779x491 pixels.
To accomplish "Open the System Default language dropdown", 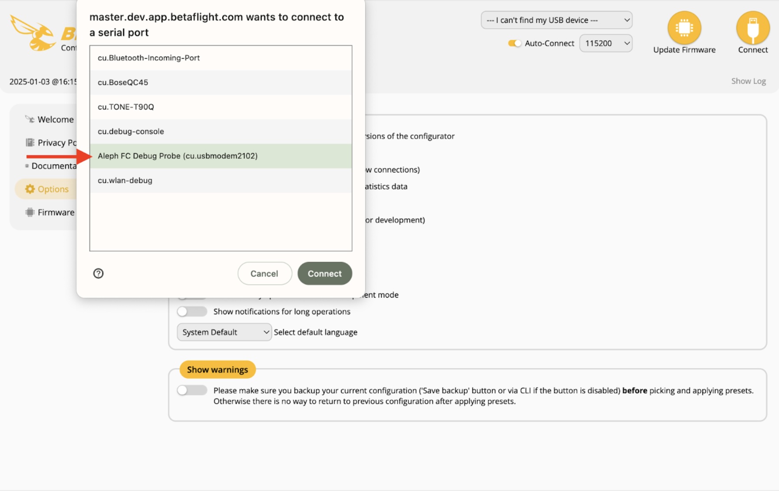I will (224, 332).
